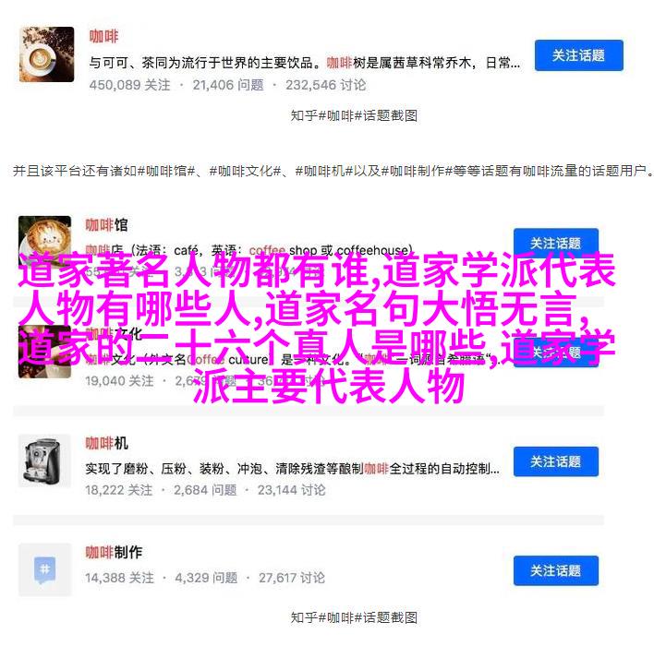
Task: View the 21,406 问题 questions count
Action: [x=228, y=85]
